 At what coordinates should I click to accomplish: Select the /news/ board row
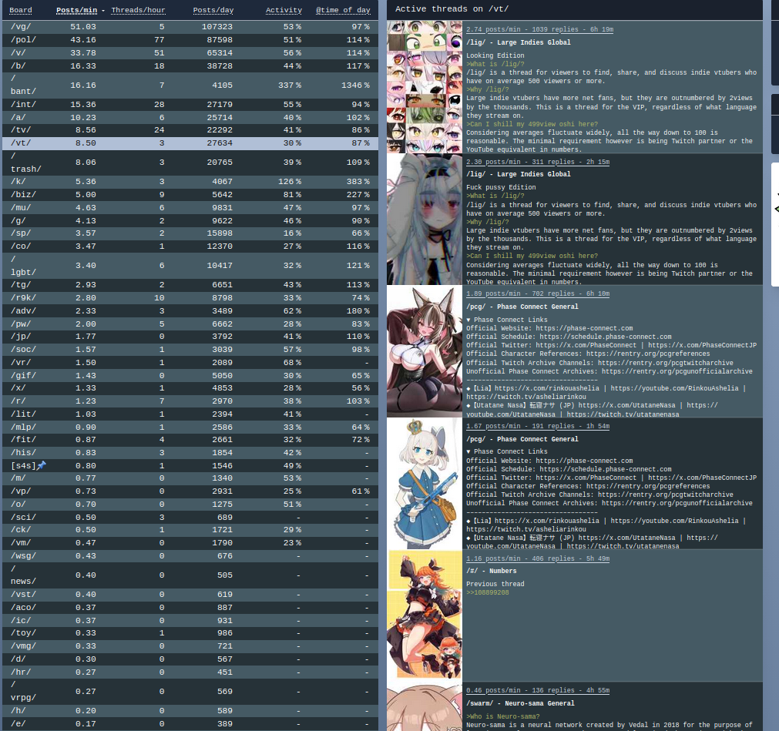coord(190,575)
